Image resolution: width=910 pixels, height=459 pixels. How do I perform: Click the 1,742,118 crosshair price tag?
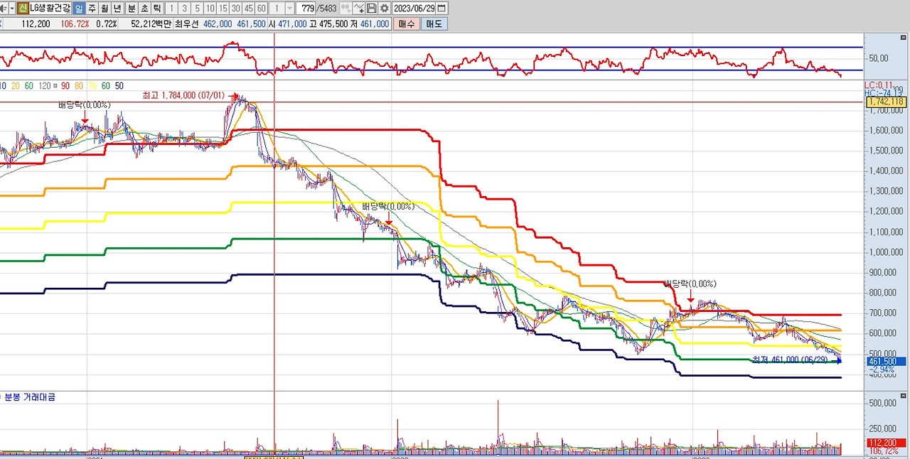click(885, 102)
